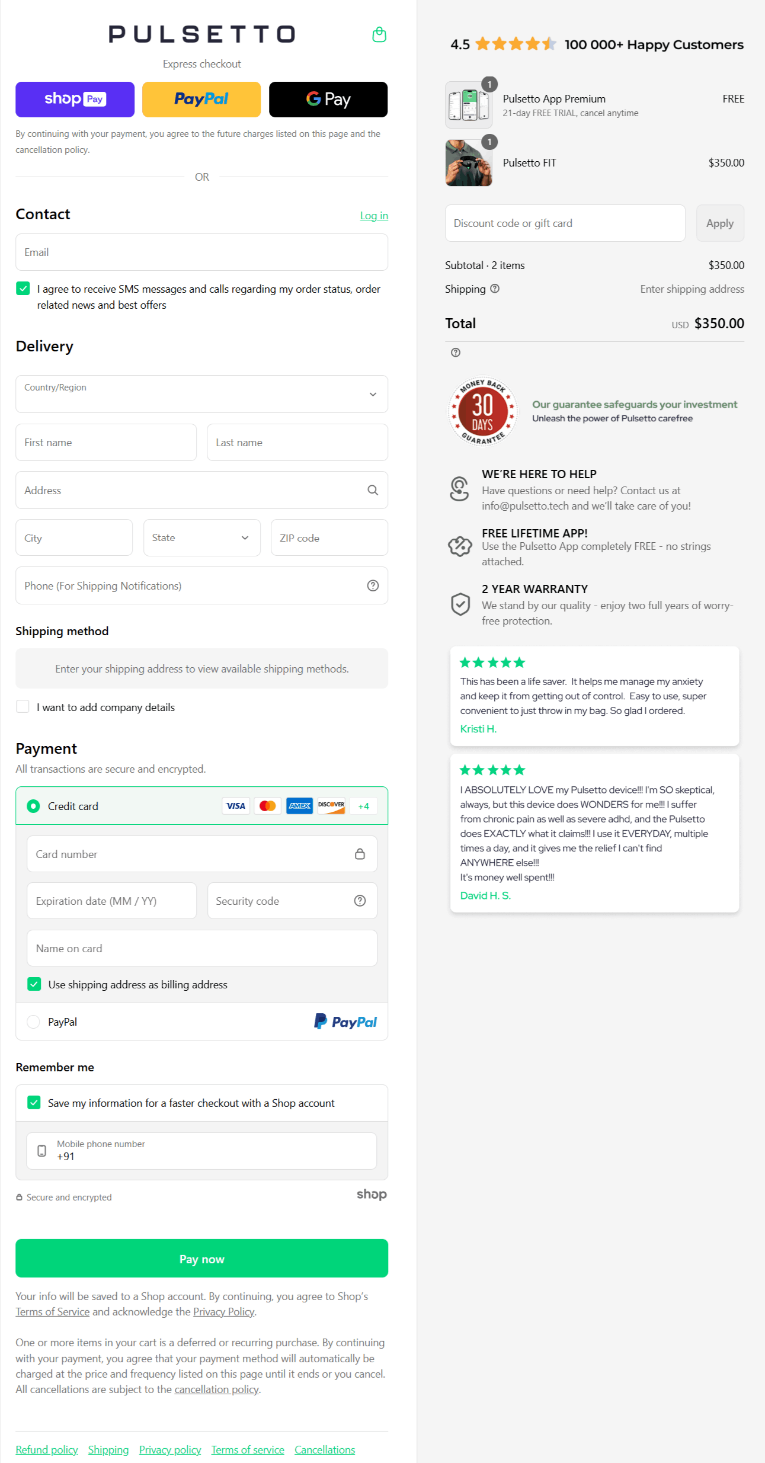Open the cart bag icon
The height and width of the screenshot is (1463, 765).
coord(379,34)
